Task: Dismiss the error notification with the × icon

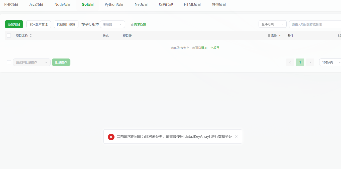Action: click(236, 136)
